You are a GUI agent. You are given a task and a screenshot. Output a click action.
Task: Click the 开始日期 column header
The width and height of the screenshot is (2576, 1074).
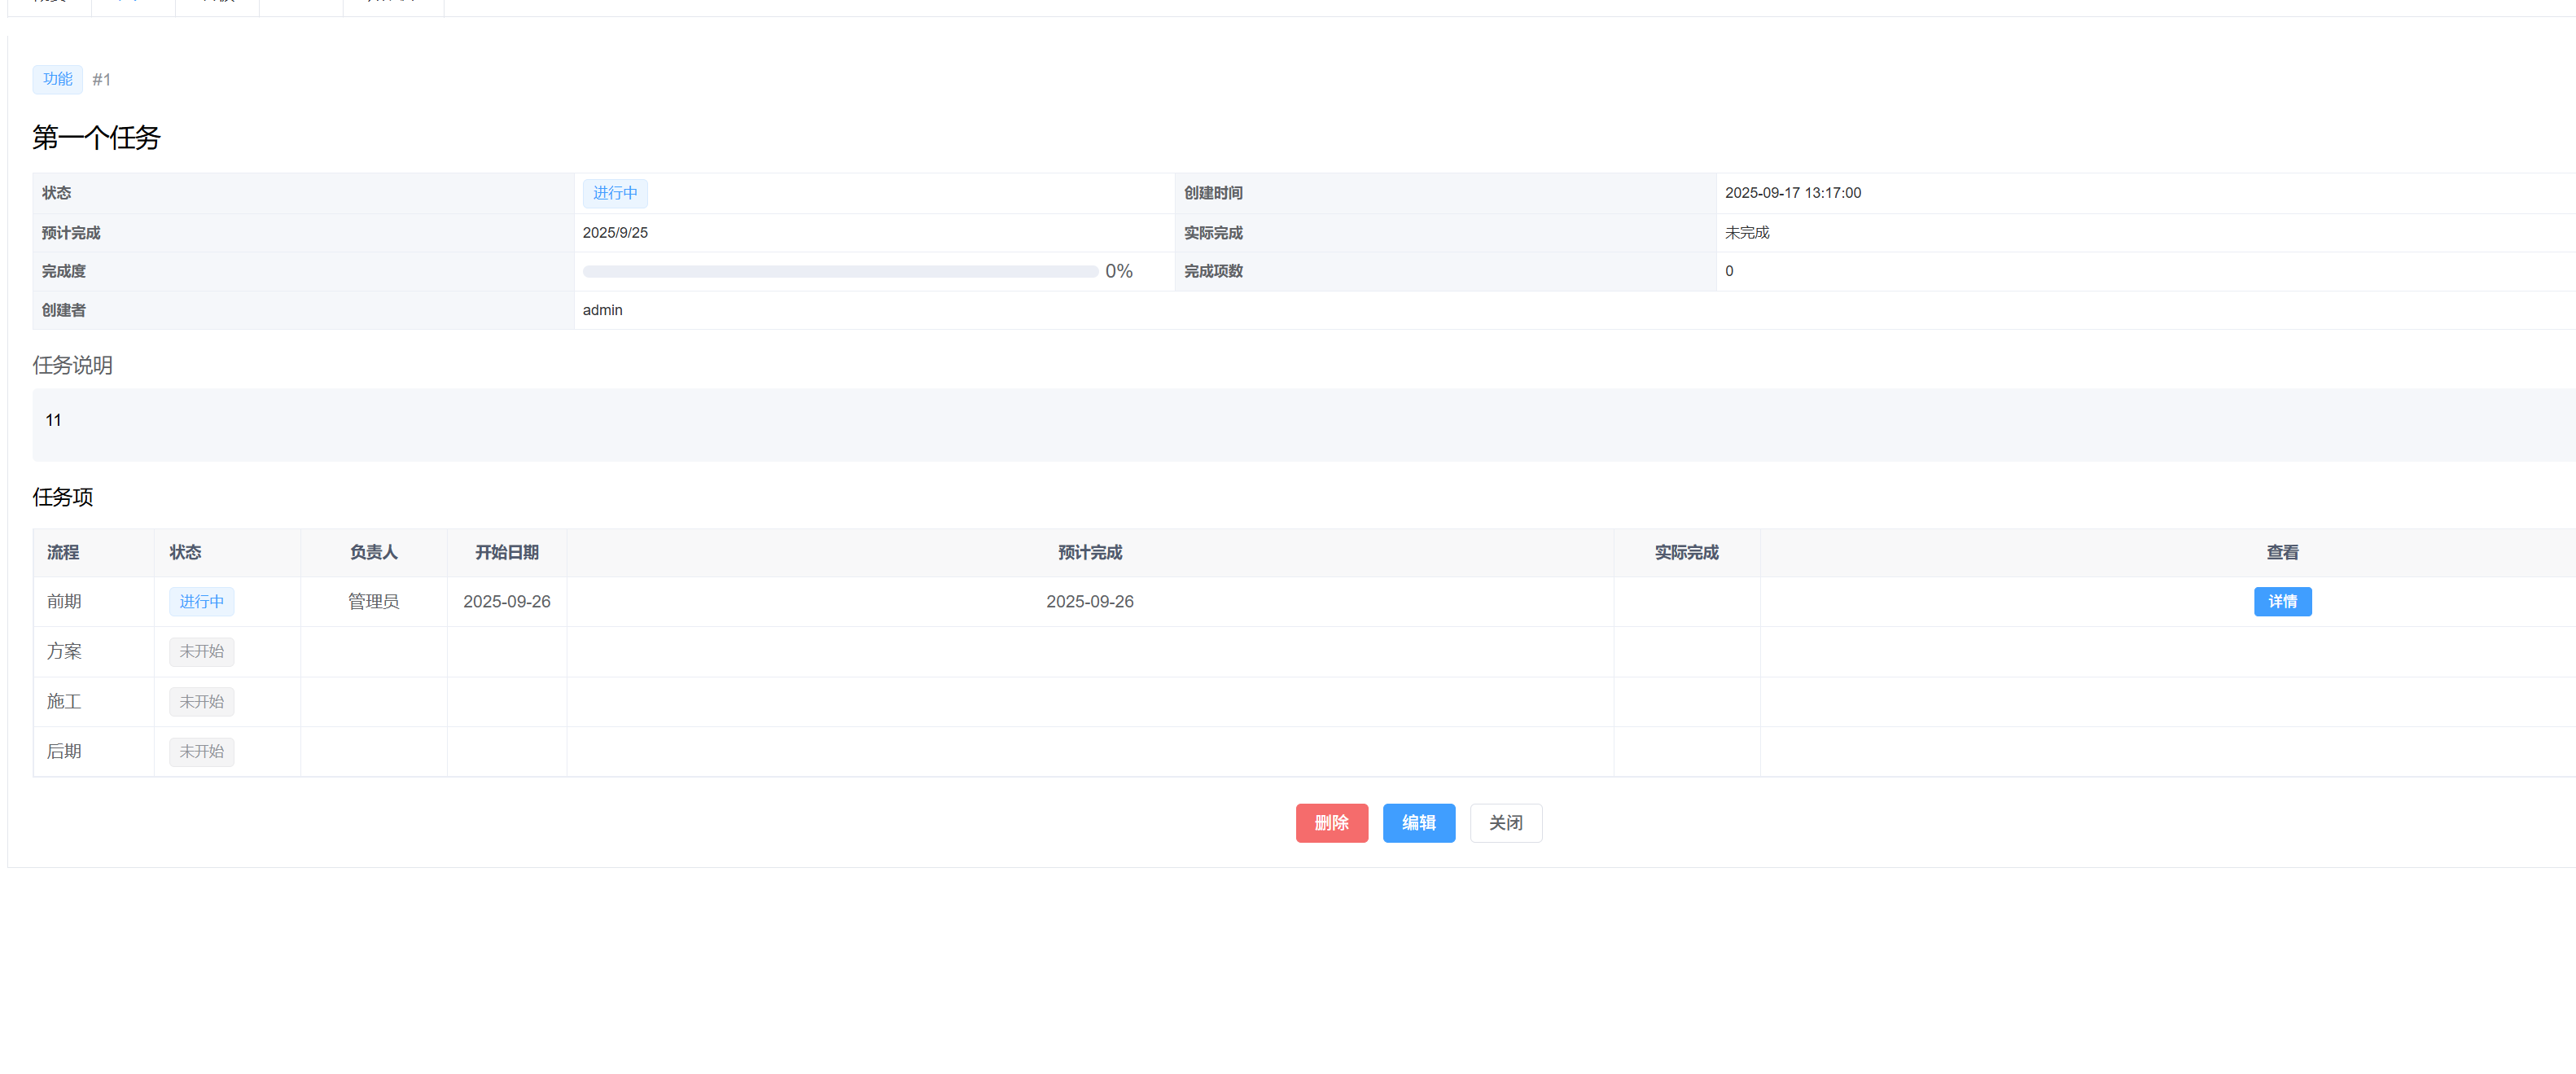click(x=506, y=552)
